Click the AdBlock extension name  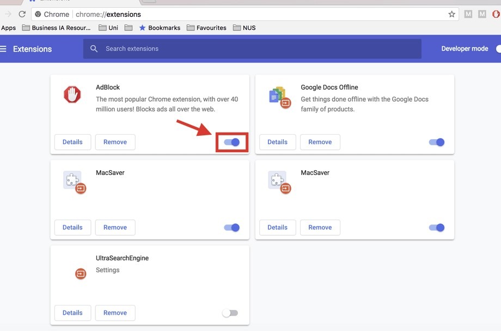(x=108, y=88)
